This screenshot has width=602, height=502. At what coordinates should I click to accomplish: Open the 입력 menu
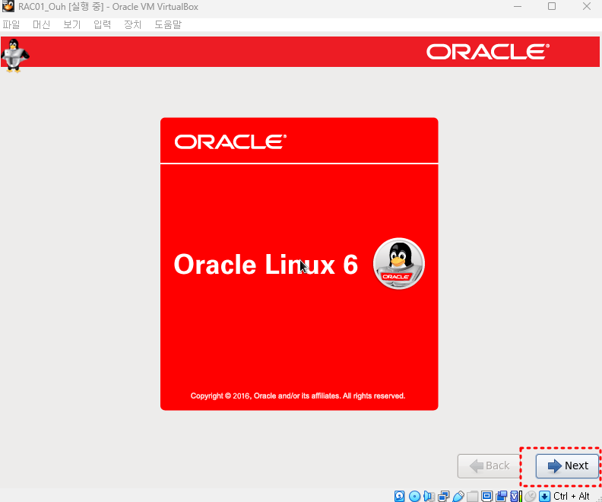(x=102, y=24)
